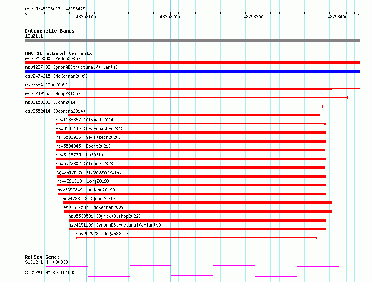Click start marker of nsv957972 (Dogan2014) line
The width and height of the screenshot is (372, 282).
tap(76, 238)
